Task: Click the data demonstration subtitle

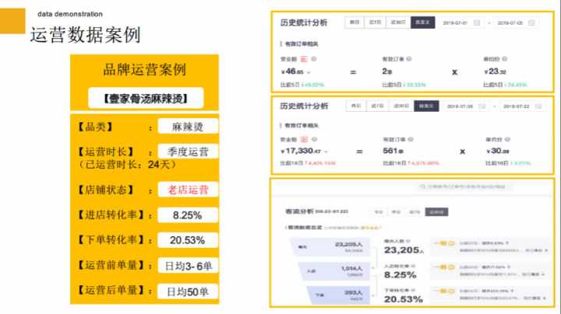Action: (x=70, y=14)
